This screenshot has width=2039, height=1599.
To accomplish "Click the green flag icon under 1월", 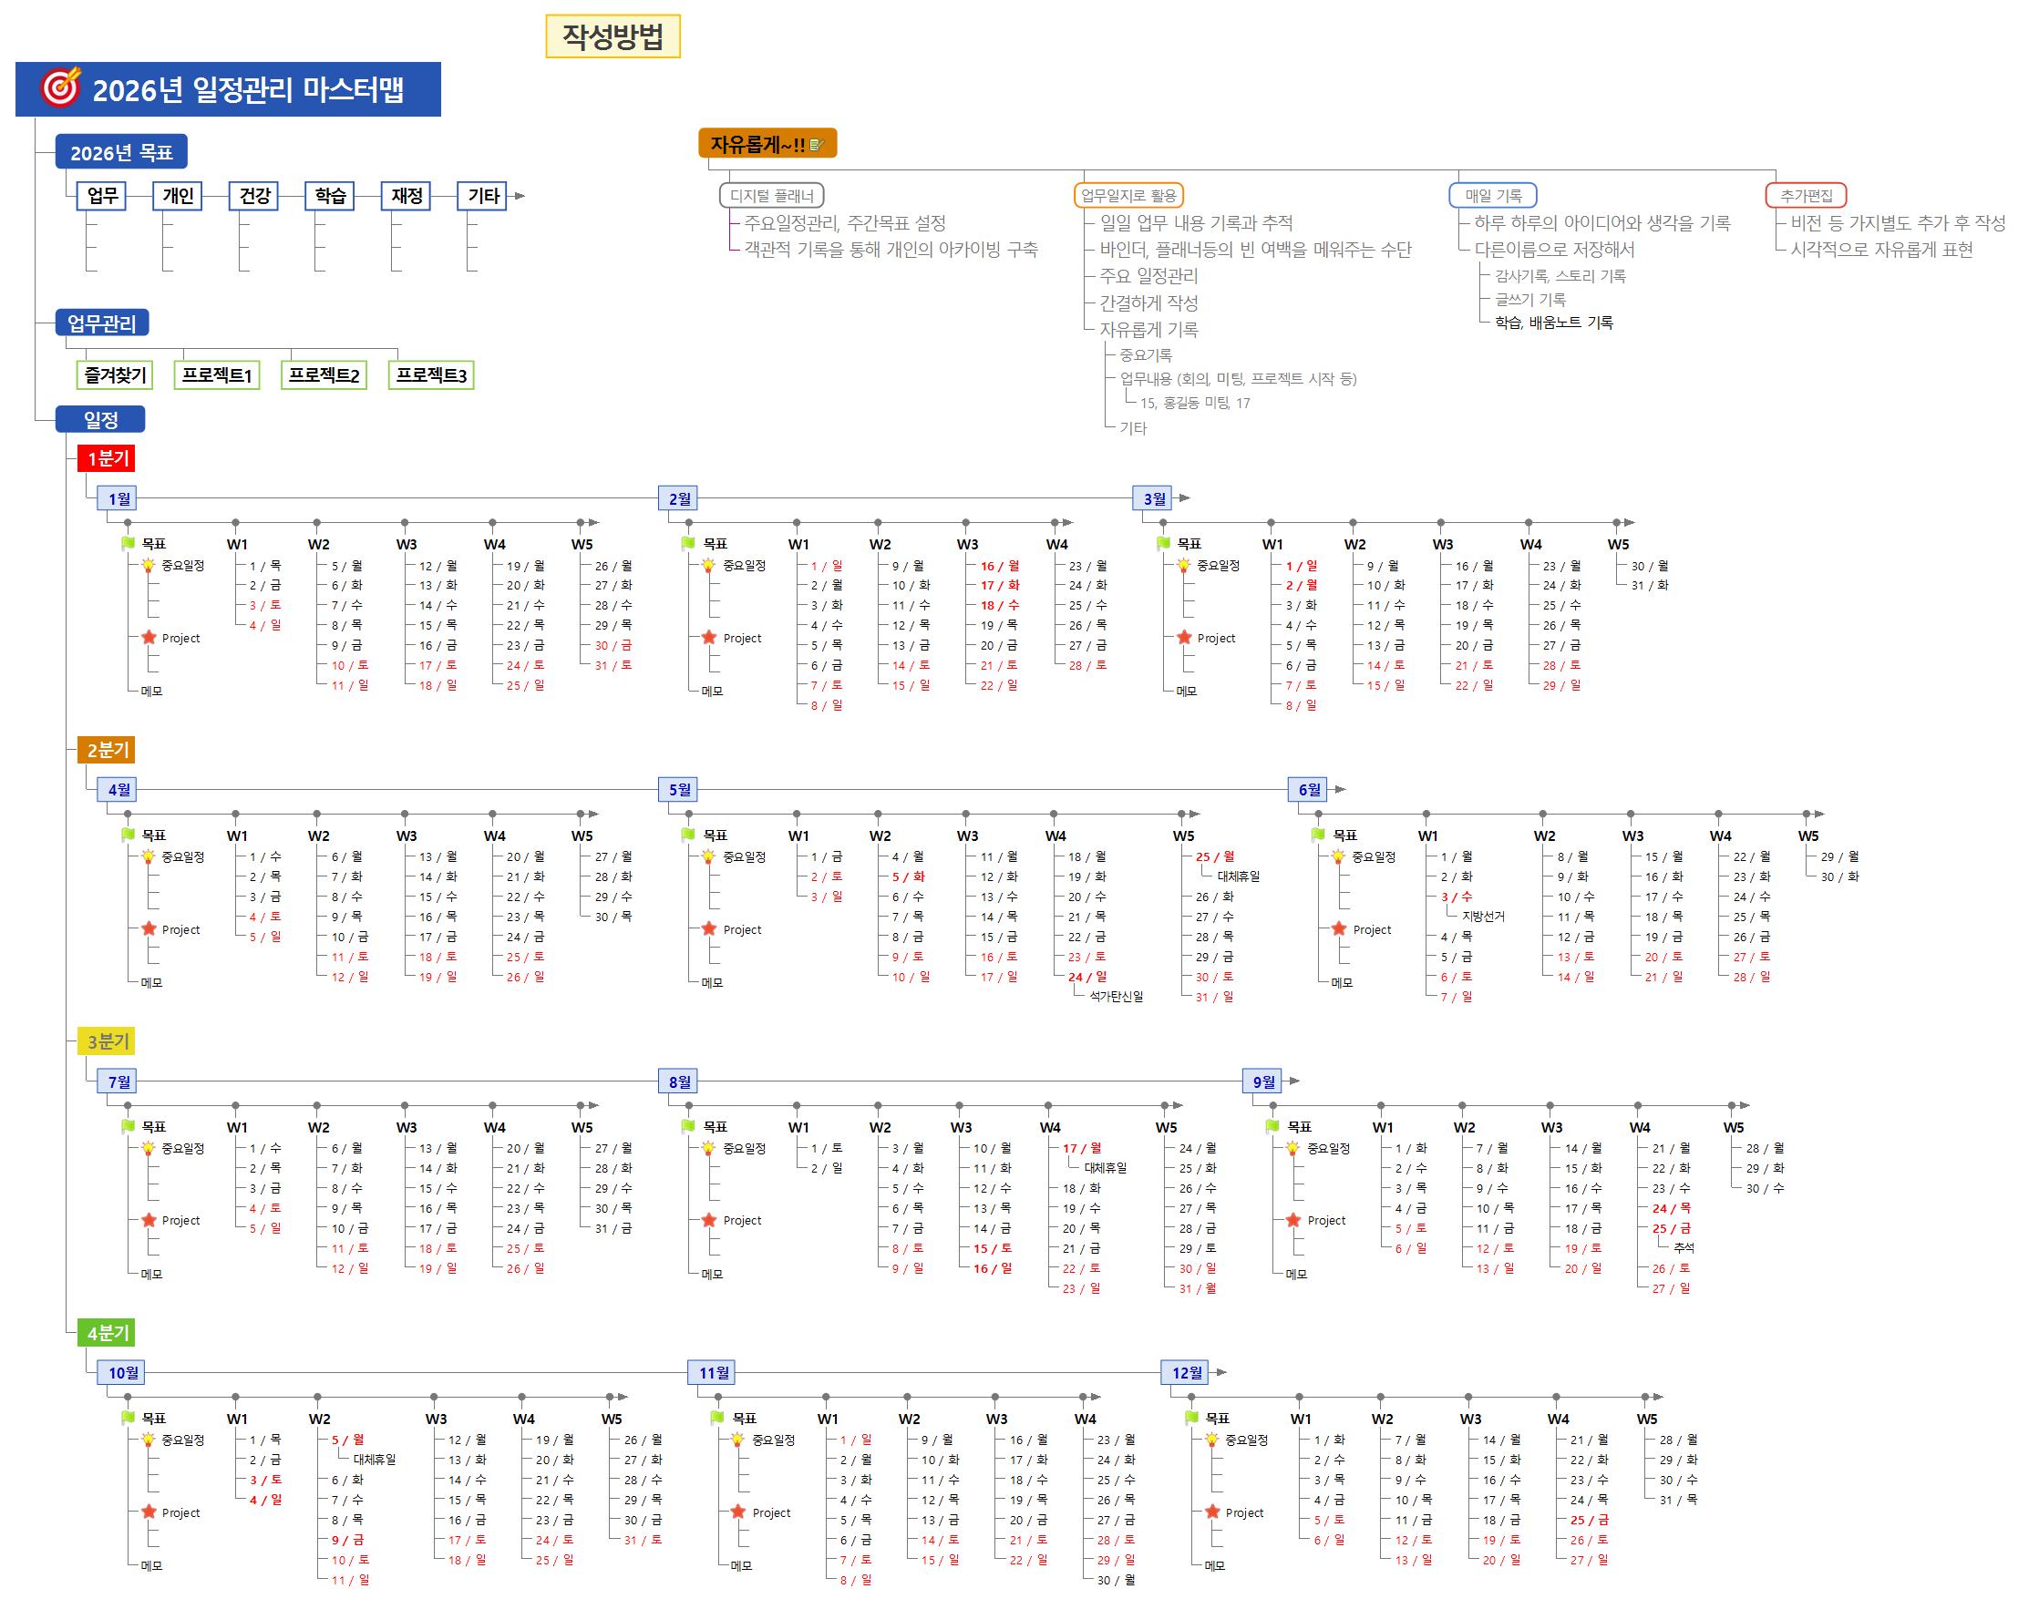I will (x=128, y=543).
